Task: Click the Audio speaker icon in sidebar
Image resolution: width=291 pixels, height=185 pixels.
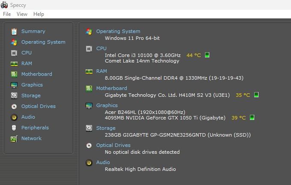Action: coord(14,117)
